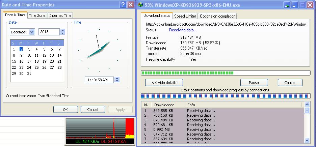Close the Date and Time Properties window
This screenshot has width=316, height=147.
(131, 5)
